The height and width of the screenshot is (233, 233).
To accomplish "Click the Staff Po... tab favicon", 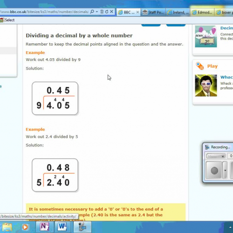I will [x=145, y=12].
